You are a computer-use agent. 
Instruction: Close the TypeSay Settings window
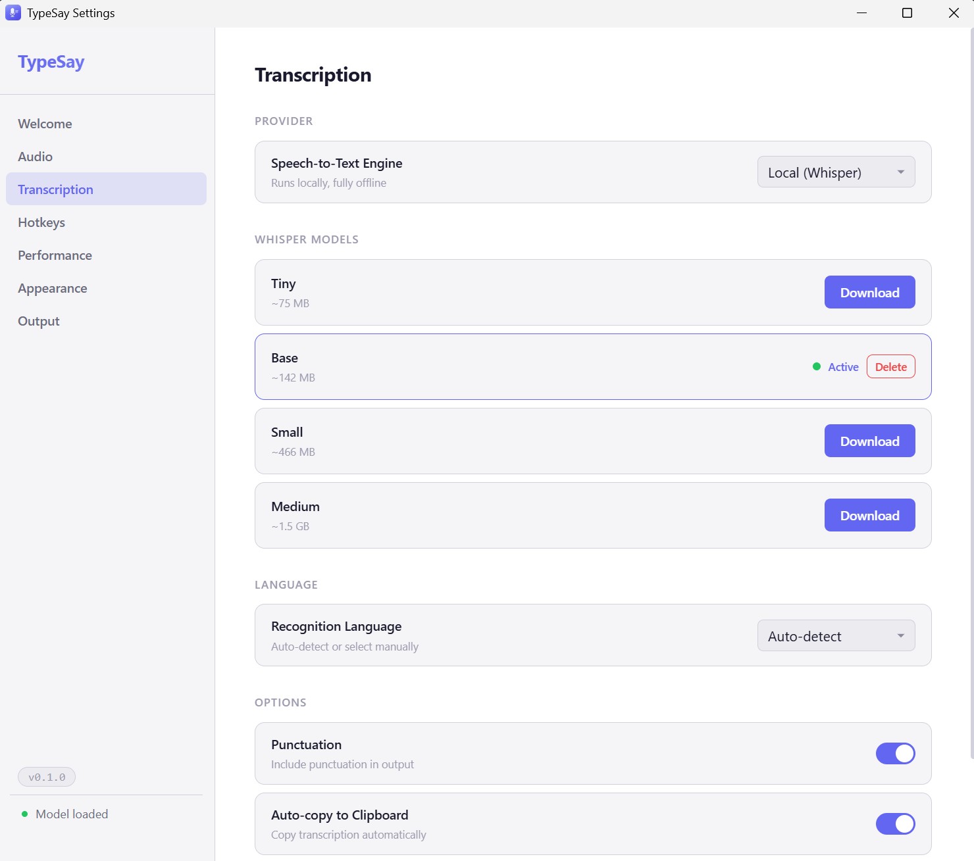pyautogui.click(x=954, y=13)
